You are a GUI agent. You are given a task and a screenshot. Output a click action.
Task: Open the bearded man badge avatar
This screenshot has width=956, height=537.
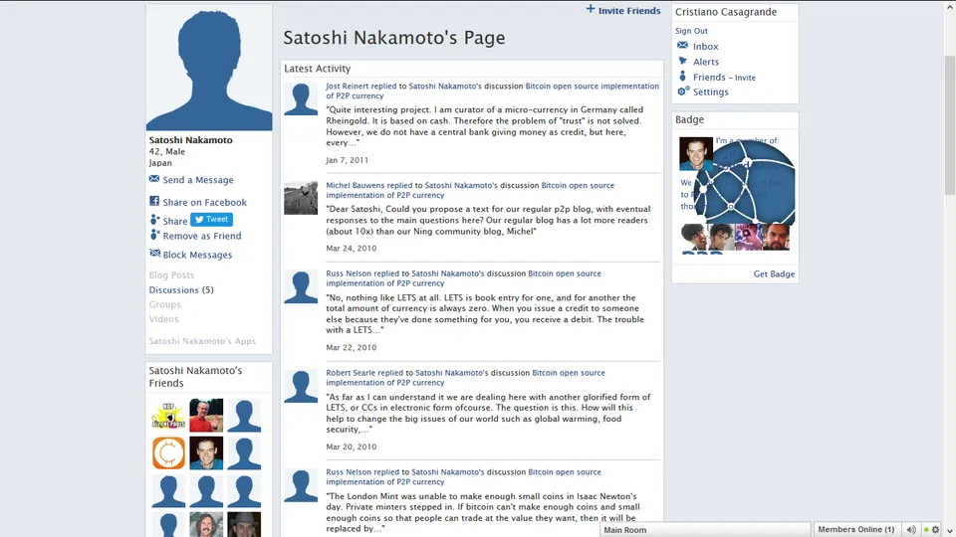point(776,237)
